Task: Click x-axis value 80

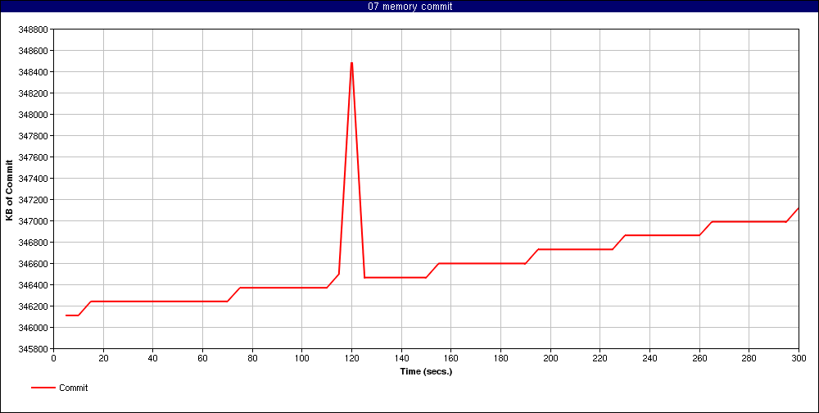Action: [252, 358]
